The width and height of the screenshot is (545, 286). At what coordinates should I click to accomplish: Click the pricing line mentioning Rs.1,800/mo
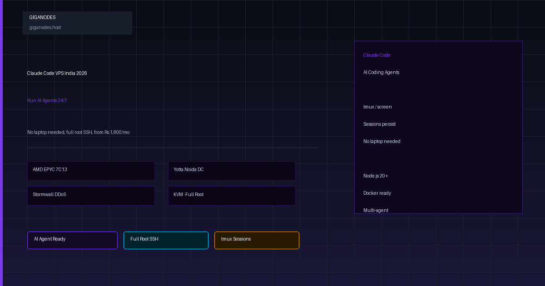click(x=78, y=132)
